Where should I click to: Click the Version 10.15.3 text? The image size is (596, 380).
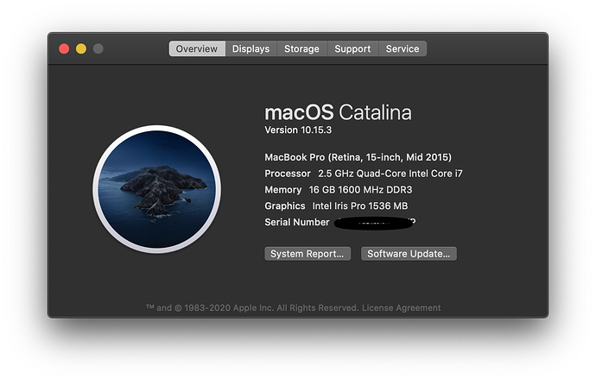(x=298, y=130)
